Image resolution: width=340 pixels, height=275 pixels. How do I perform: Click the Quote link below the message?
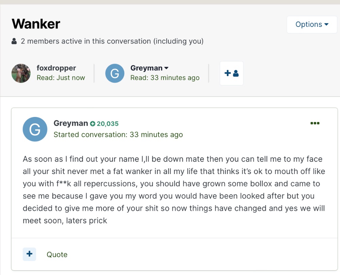(57, 255)
